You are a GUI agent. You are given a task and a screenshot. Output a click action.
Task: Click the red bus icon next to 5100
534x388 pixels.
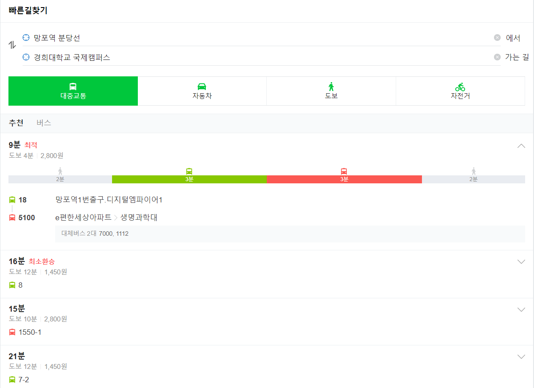(x=12, y=218)
